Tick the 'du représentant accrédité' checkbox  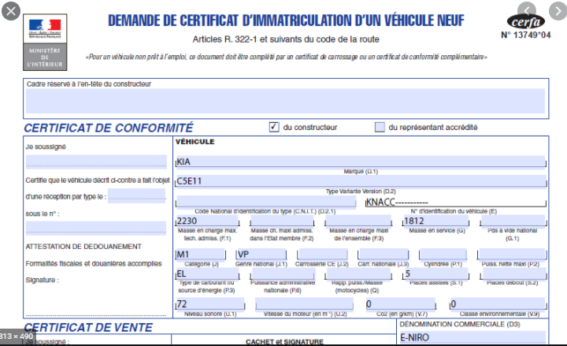click(380, 127)
